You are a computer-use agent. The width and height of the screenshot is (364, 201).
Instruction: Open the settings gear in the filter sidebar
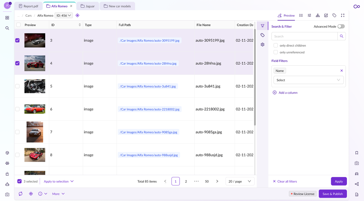[x=262, y=44]
